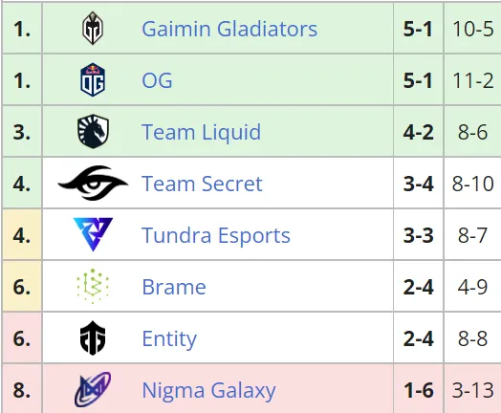Visit the Tundra Esports link
501x413 pixels.
tap(216, 235)
